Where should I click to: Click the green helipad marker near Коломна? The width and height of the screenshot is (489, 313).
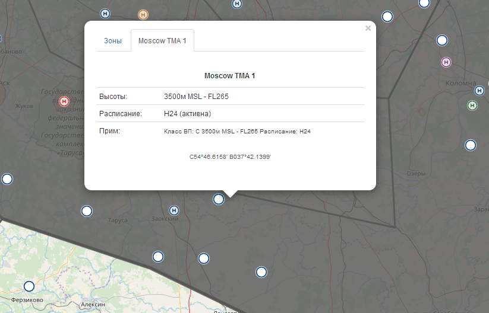(472, 106)
